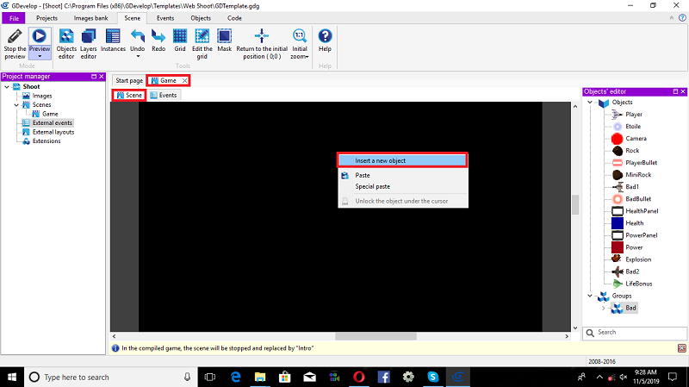Open the Objects editor ribbon icon
This screenshot has height=387, width=689.
66,44
